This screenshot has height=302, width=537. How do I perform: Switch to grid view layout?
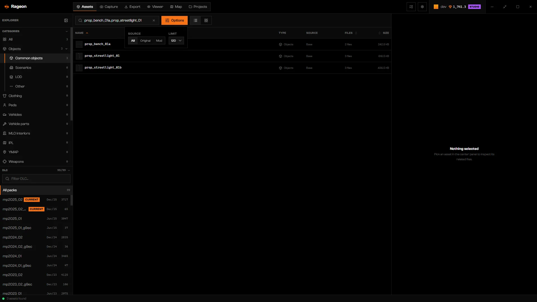tap(206, 20)
